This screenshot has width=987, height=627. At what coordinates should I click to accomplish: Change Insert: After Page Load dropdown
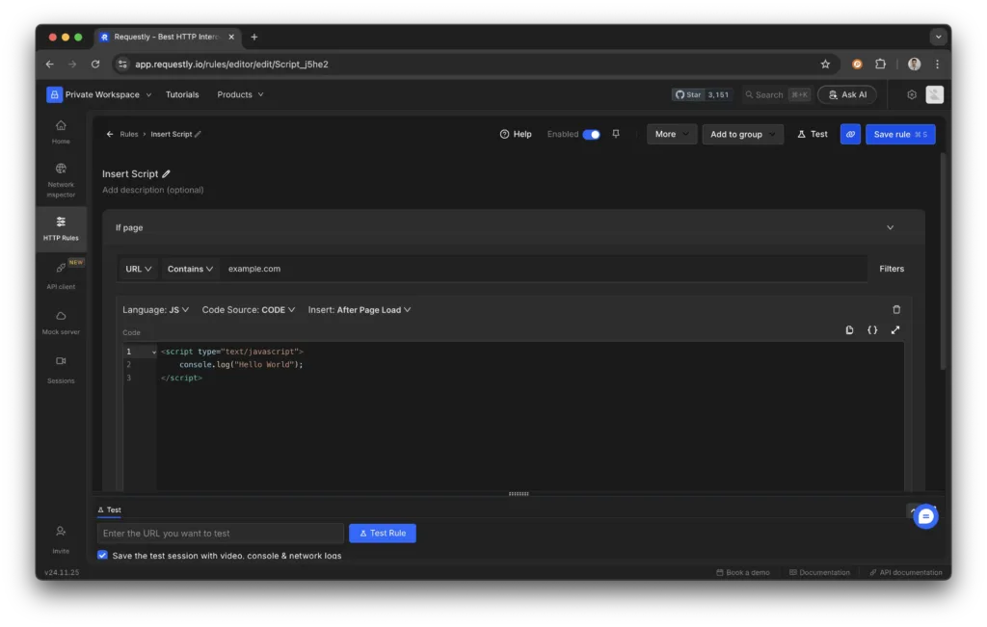[x=360, y=309]
